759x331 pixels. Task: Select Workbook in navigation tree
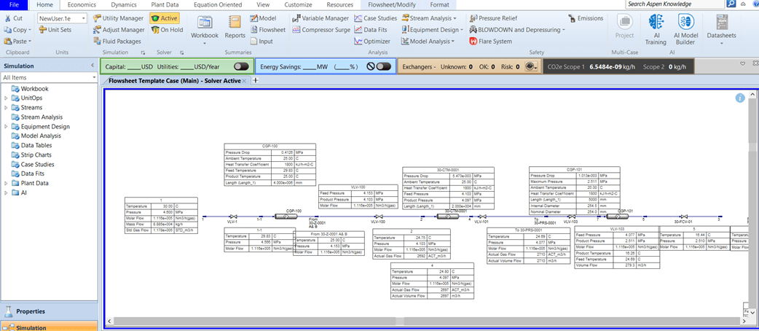coord(34,89)
